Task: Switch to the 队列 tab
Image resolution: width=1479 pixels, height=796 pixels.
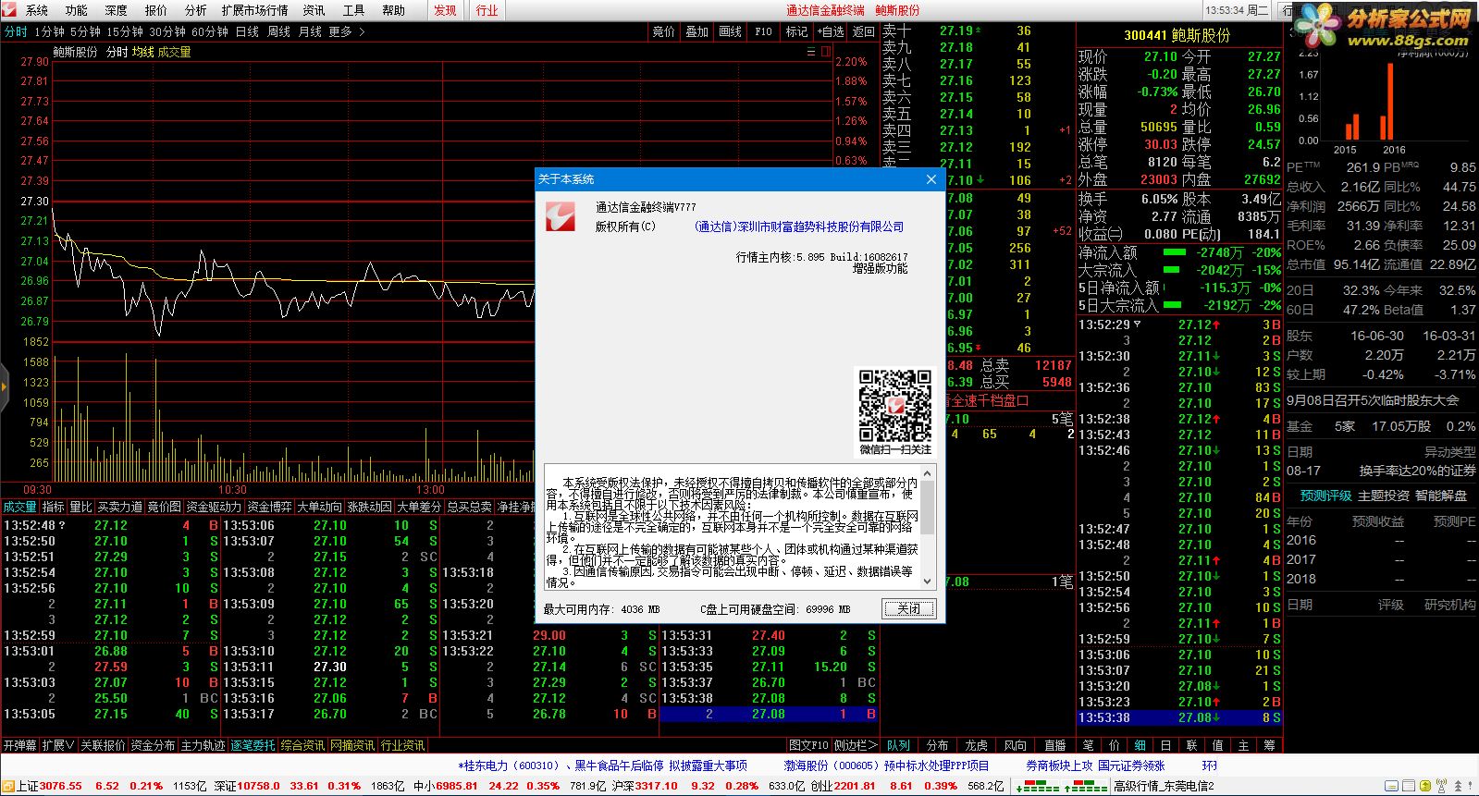Action: point(898,745)
